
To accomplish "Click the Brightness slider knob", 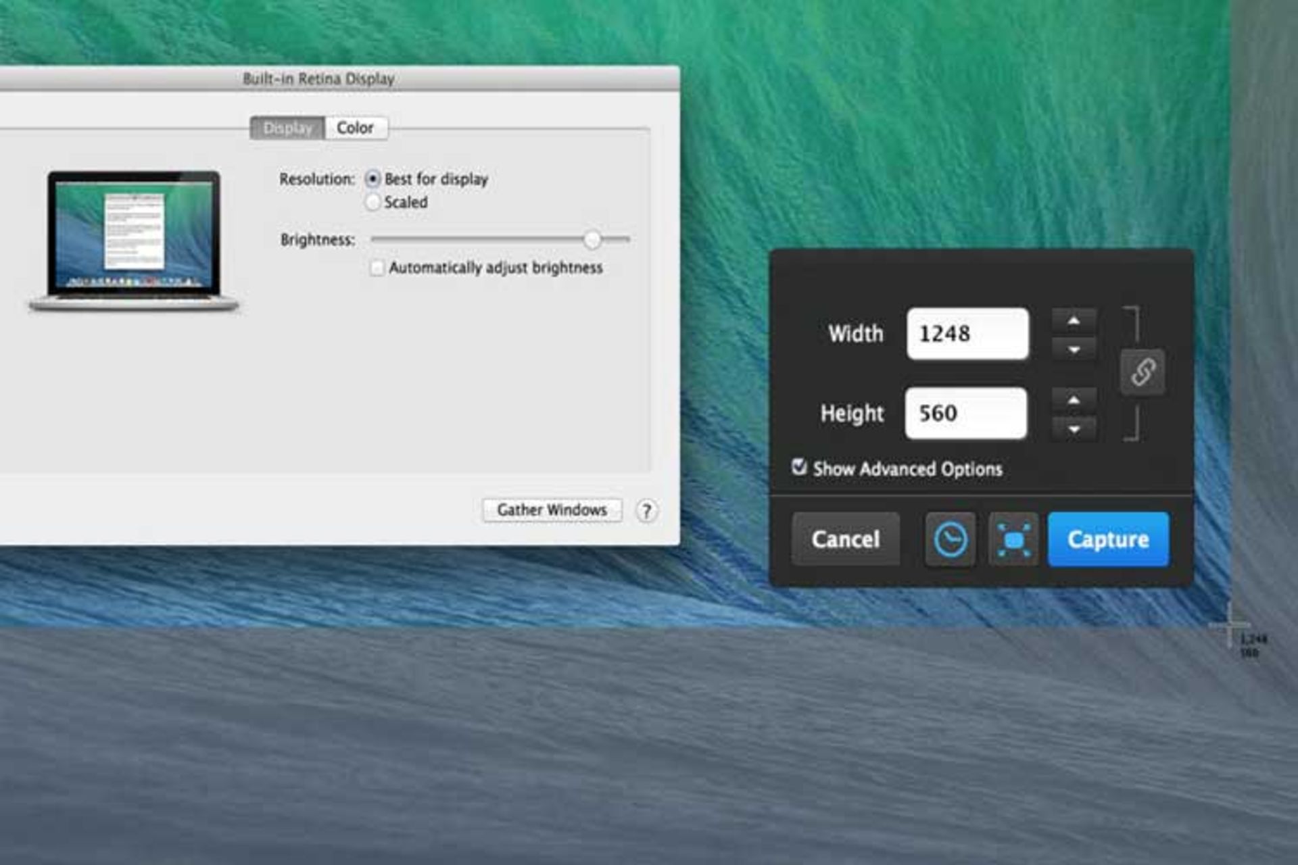I will click(592, 239).
